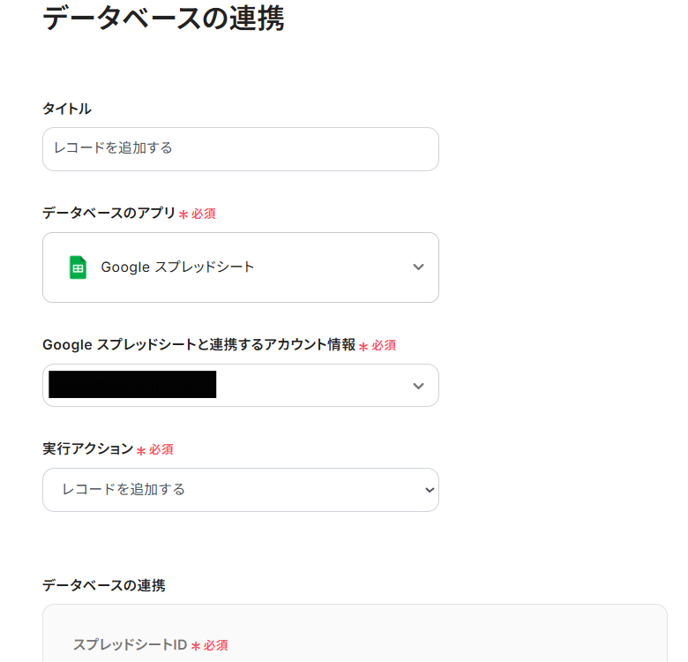This screenshot has width=688, height=662.
Task: Click the レコードを追加する action option text
Action: pos(123,490)
